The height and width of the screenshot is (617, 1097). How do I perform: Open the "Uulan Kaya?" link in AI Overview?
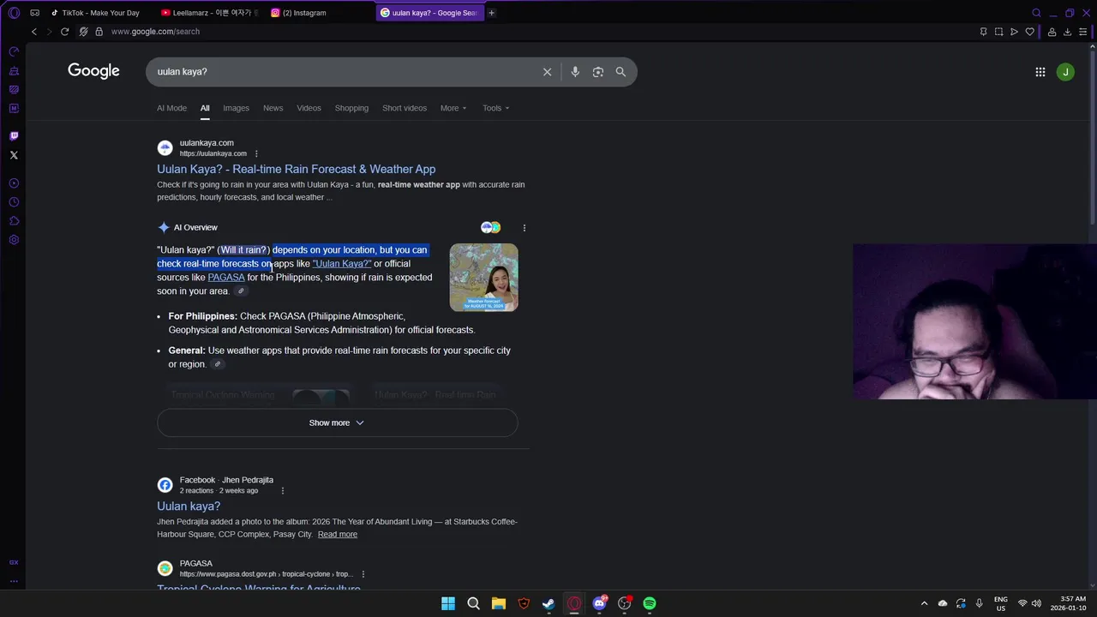pyautogui.click(x=342, y=264)
